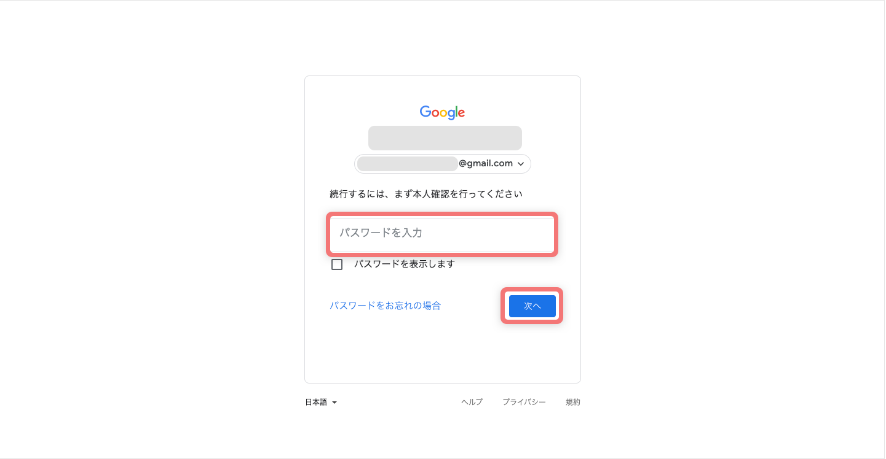
Task: Expand the account chevron beside @gmail.com
Action: point(521,164)
